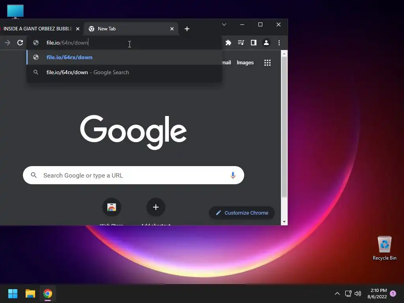This screenshot has height=303, width=404.
Task: Toggle the Chrome side panel icon
Action: coord(254,43)
